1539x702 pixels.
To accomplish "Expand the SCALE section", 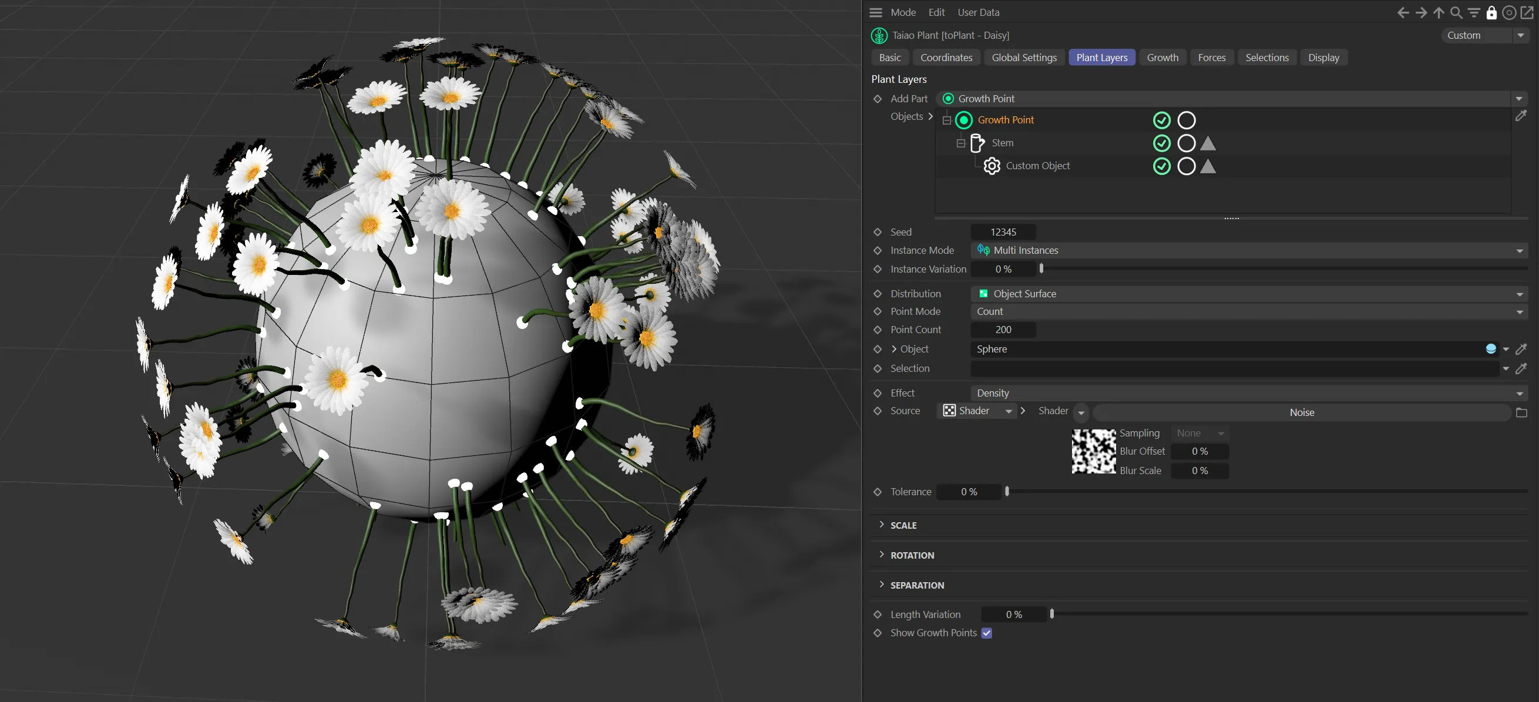I will click(903, 525).
